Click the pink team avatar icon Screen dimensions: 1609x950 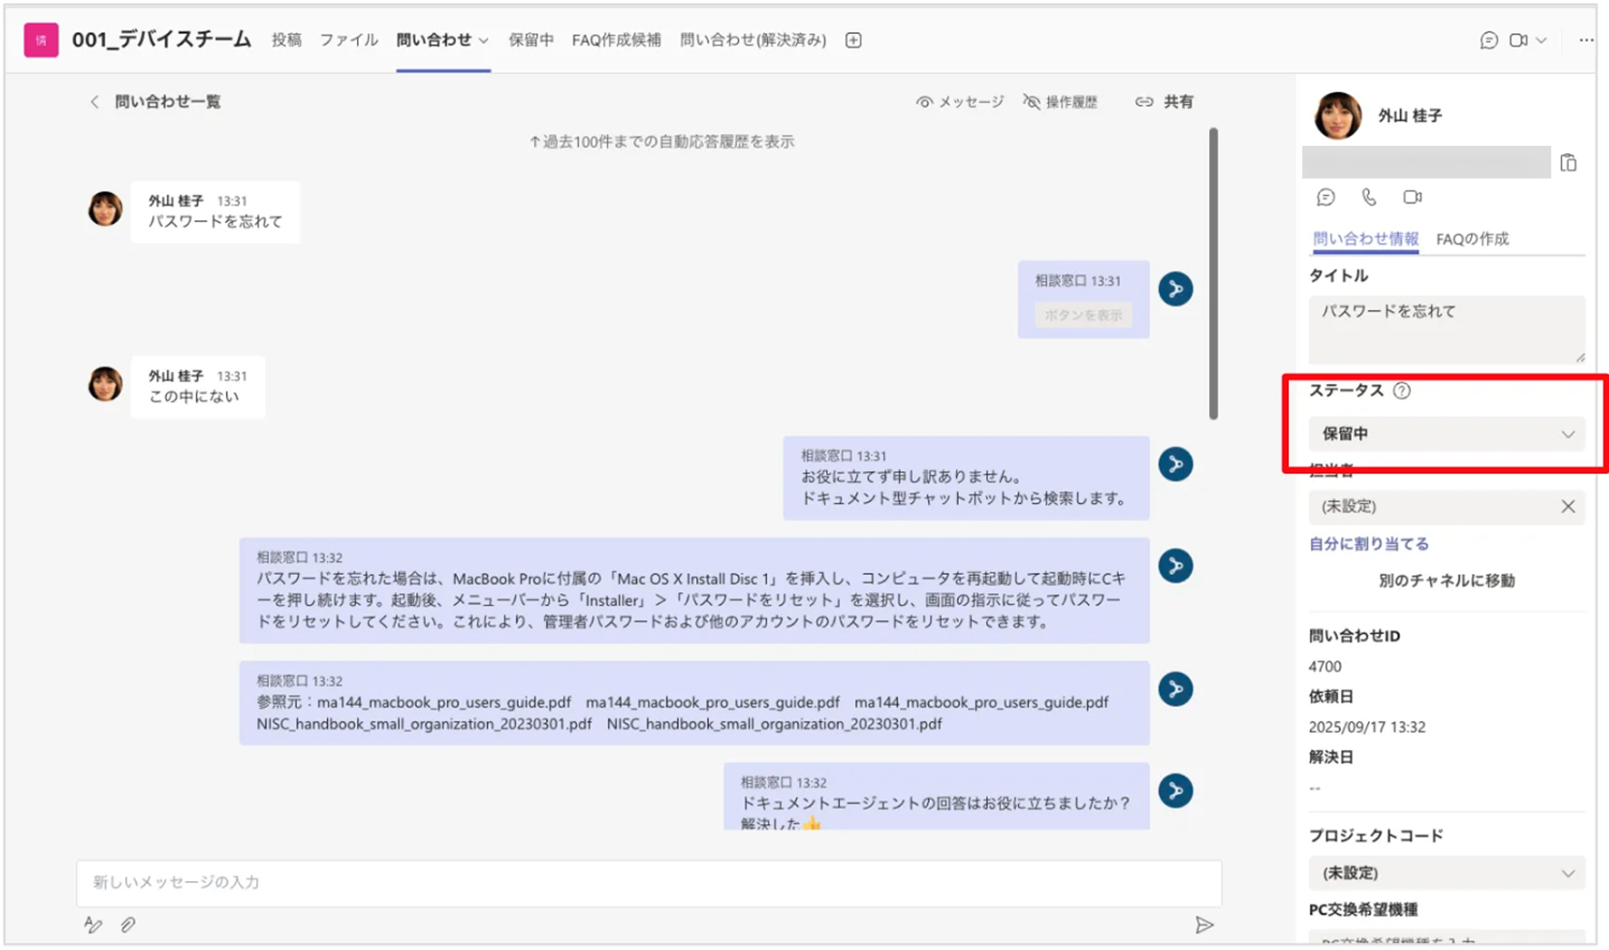(41, 40)
